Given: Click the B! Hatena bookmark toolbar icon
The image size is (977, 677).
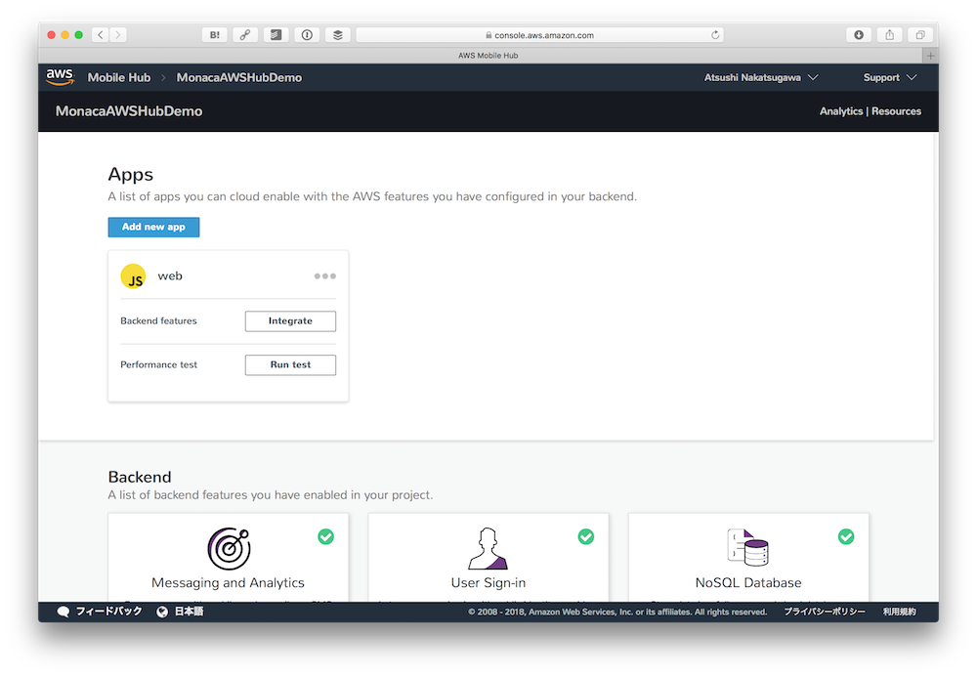Looking at the screenshot, I should pos(214,35).
